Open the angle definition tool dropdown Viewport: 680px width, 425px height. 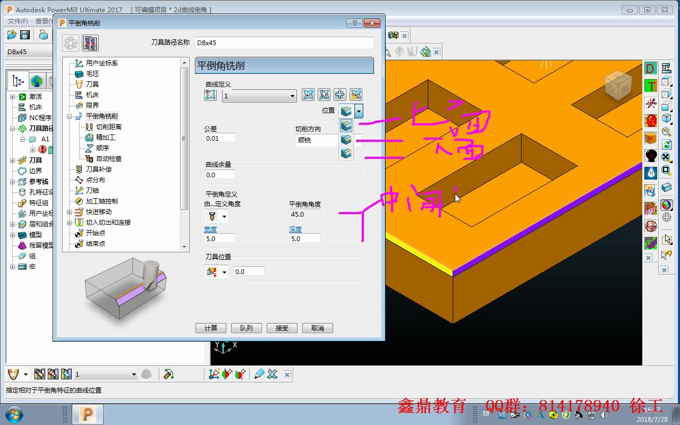[x=224, y=216]
